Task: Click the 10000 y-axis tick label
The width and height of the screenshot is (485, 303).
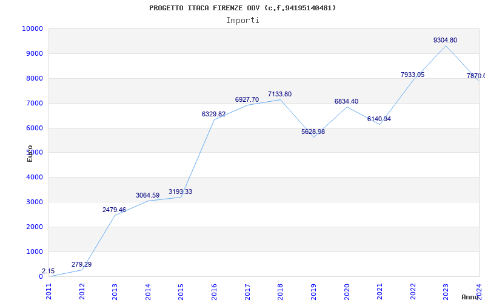Action: coord(32,29)
